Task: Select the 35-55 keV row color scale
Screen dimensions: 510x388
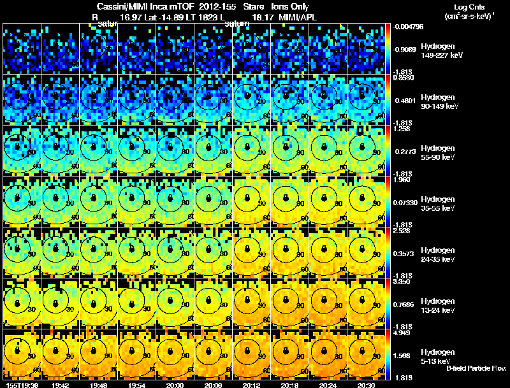Action: point(388,201)
